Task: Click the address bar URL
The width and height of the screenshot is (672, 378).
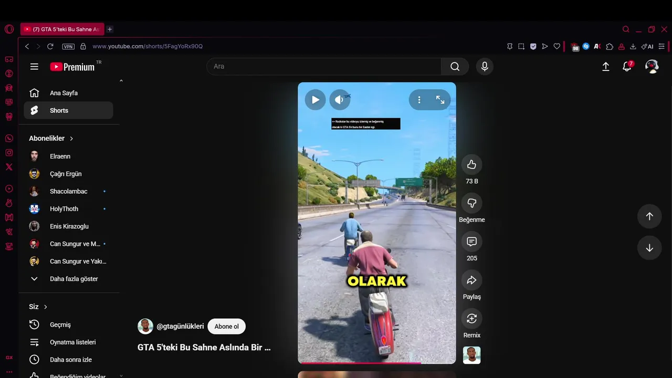Action: tap(148, 46)
